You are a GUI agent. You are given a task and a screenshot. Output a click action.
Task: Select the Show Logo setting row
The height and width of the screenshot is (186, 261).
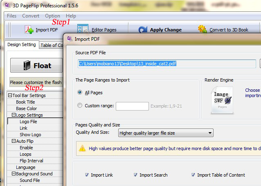(35, 135)
